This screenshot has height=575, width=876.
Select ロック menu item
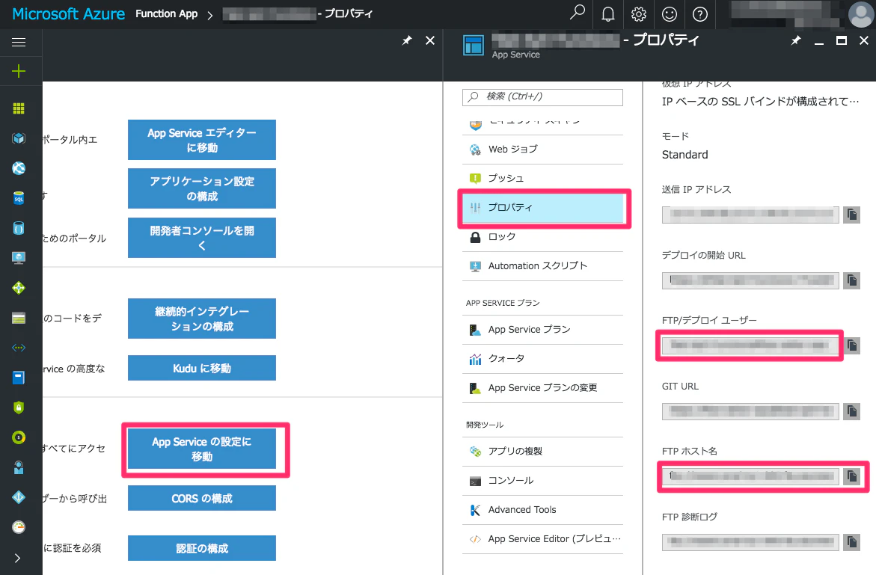(542, 237)
